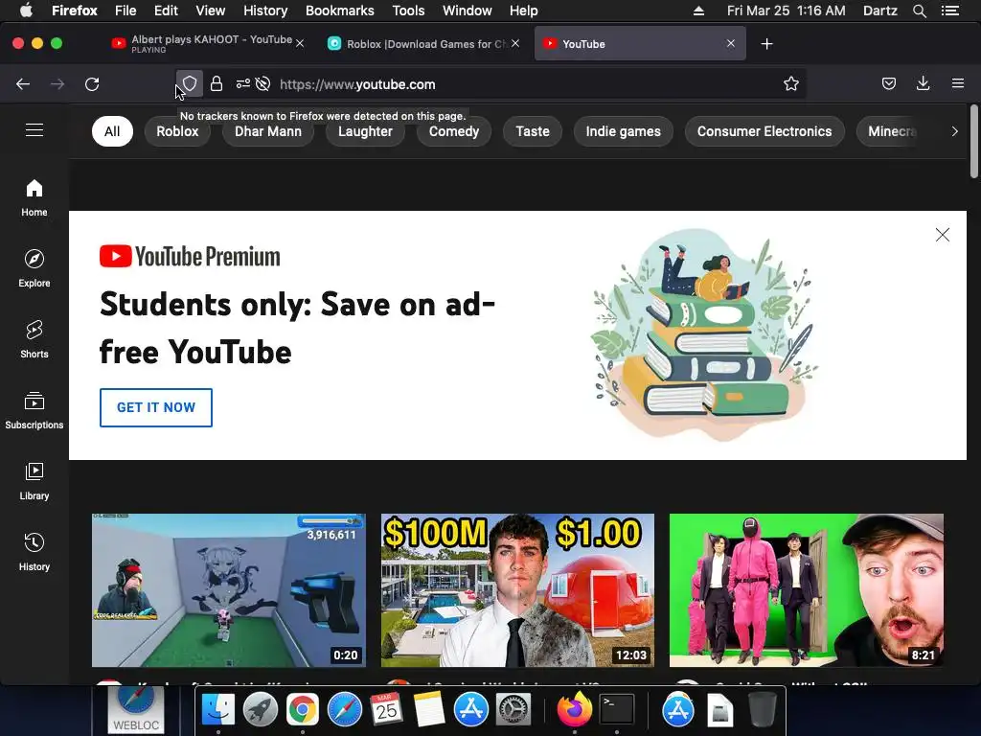Viewport: 981px width, 736px height.
Task: Close the Roblox download tab
Action: tap(515, 43)
